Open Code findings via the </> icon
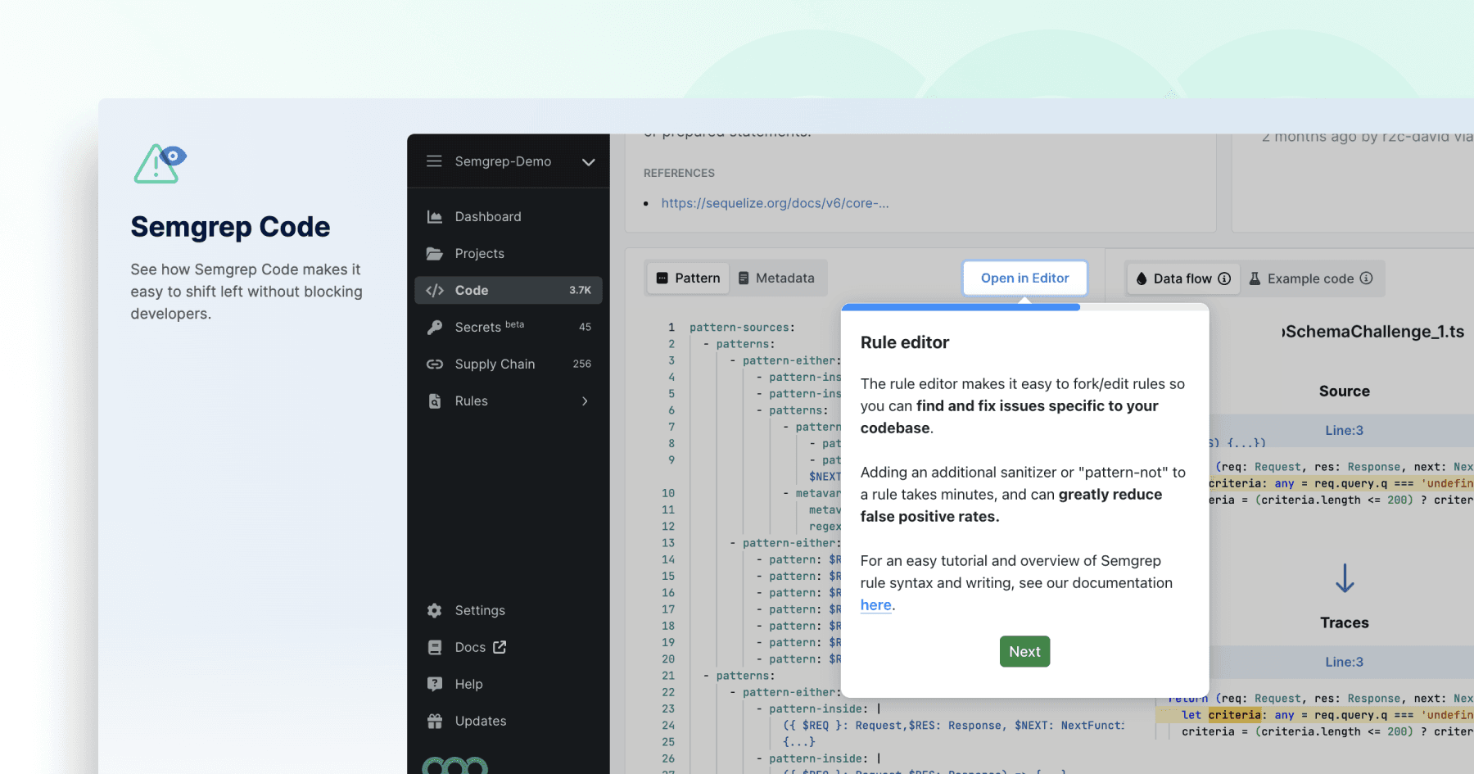The height and width of the screenshot is (774, 1474). (435, 290)
